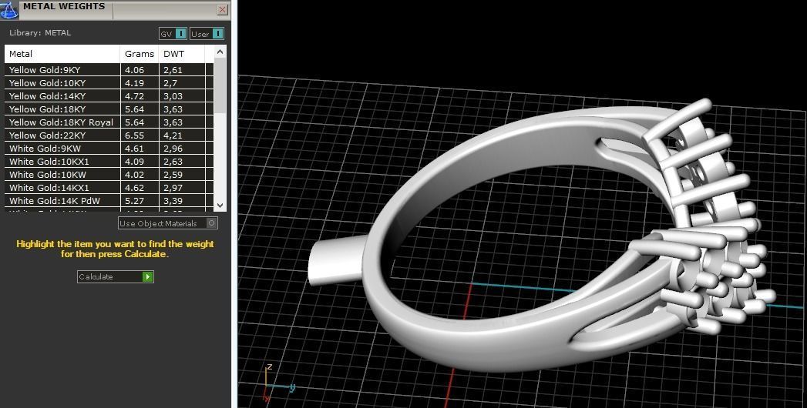Select the White Gold:14K PdW row
This screenshot has width=807, height=408.
(x=109, y=201)
